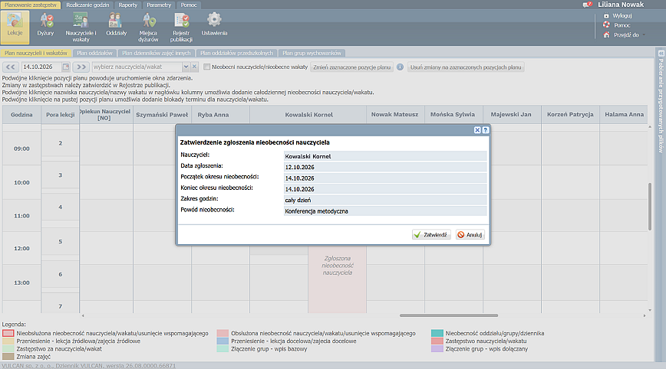Click the Kowalski Kornel column header
This screenshot has width=666, height=369.
[308, 115]
